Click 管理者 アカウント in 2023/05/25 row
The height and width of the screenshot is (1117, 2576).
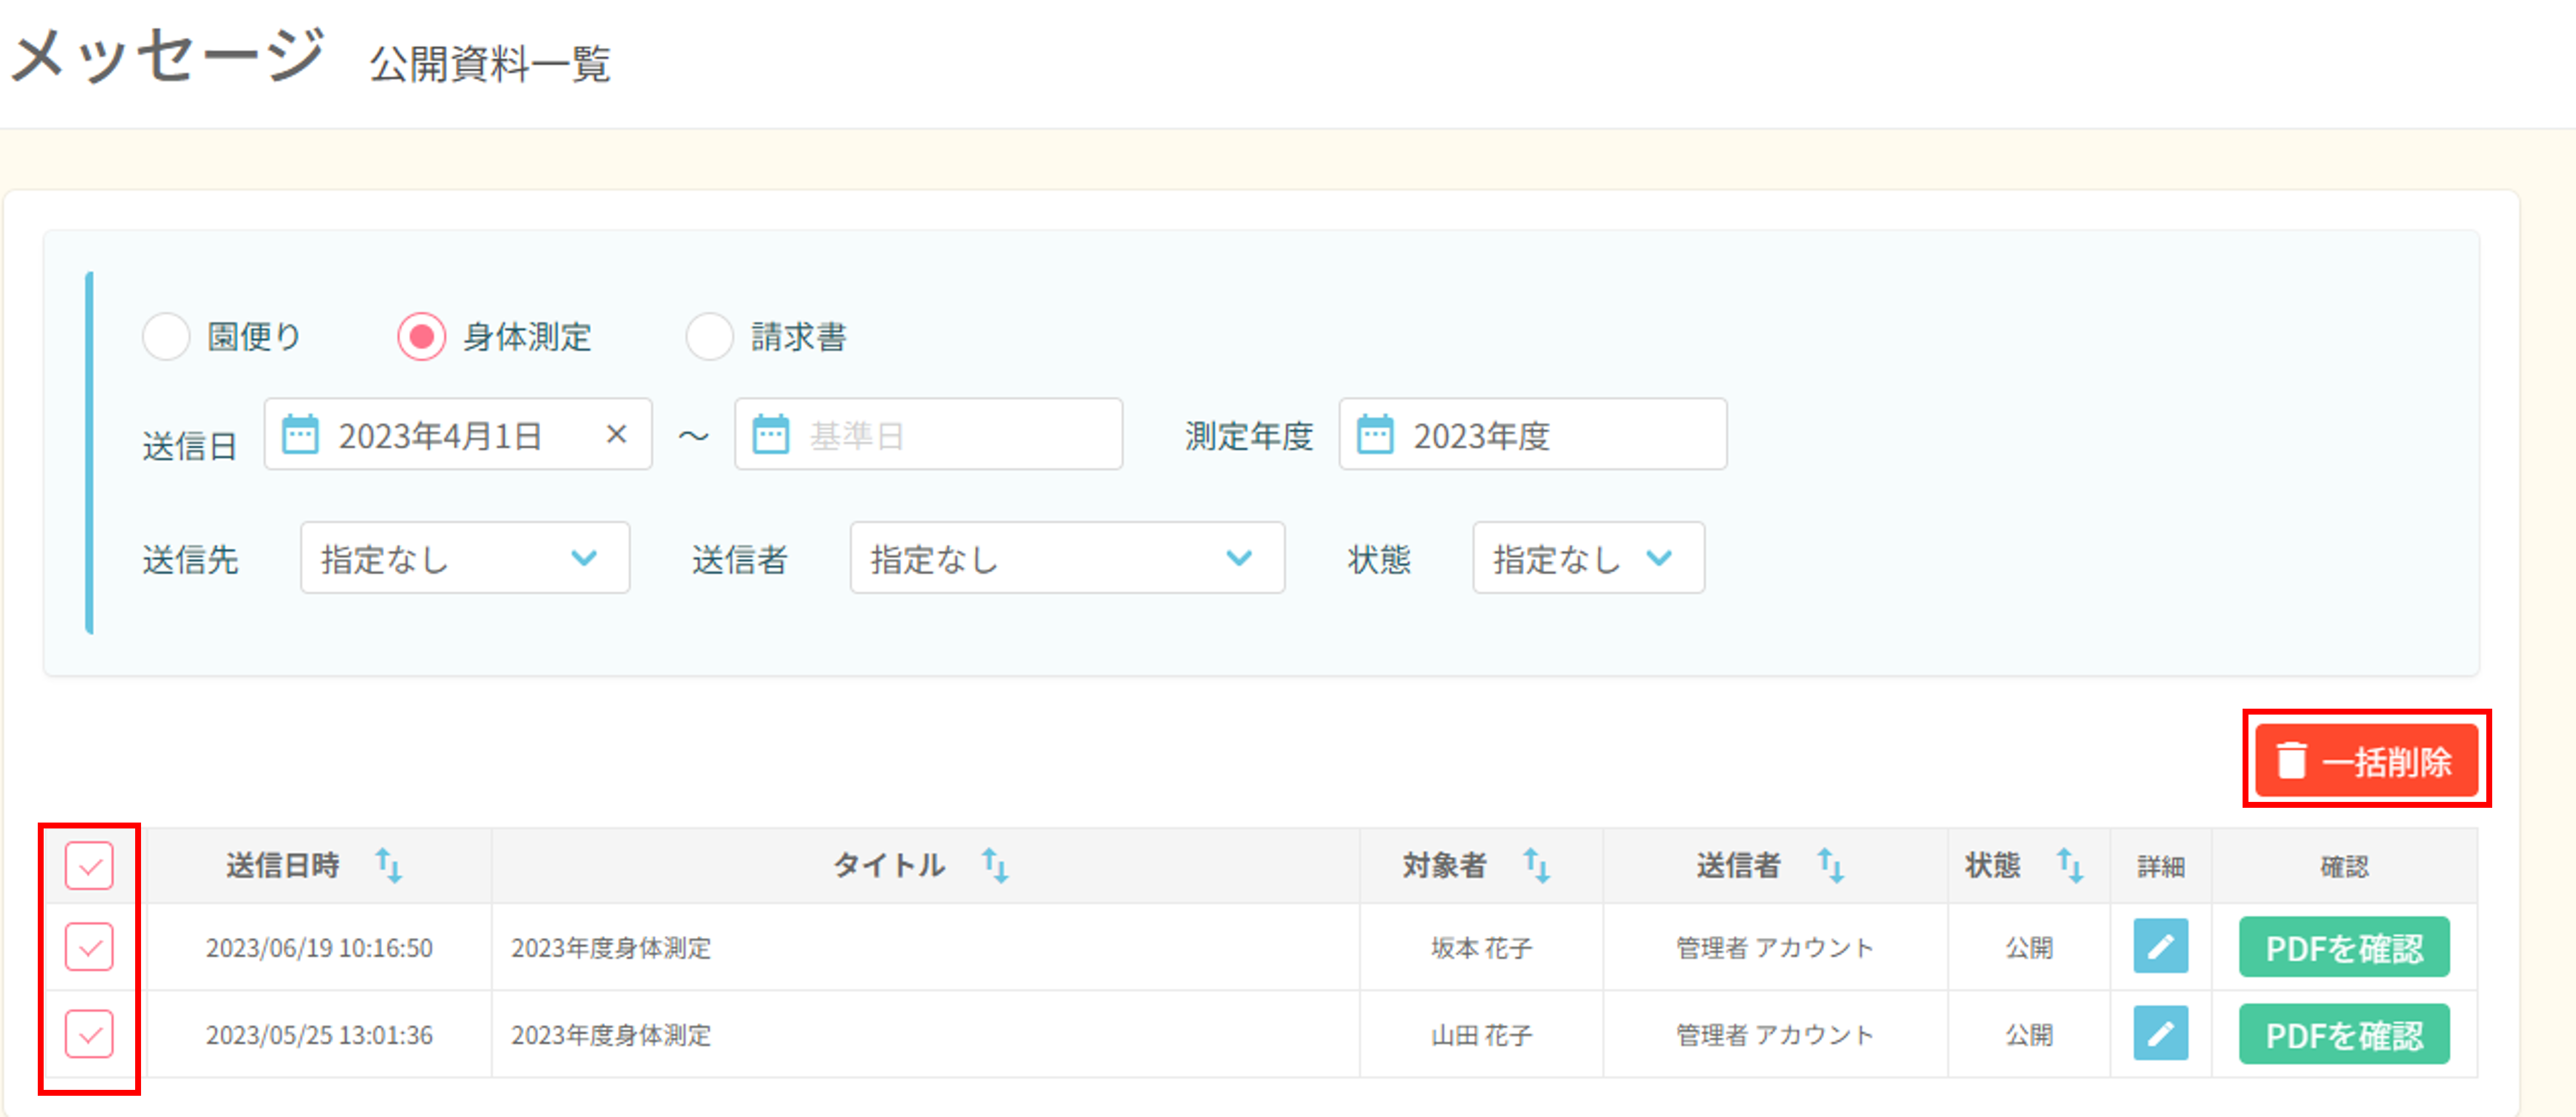(1774, 1034)
